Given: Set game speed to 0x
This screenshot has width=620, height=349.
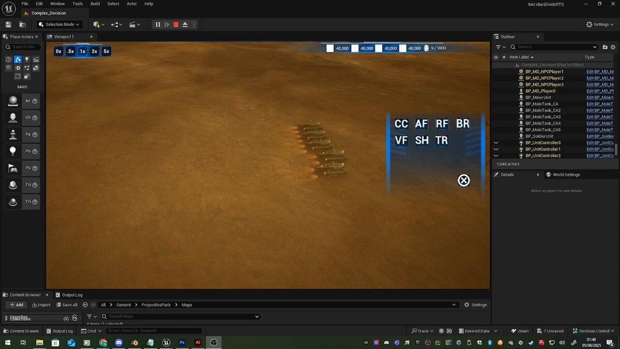Looking at the screenshot, I should pyautogui.click(x=58, y=51).
